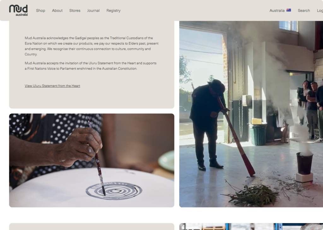
Task: Select Registry in the top navigation
Action: 114,10
